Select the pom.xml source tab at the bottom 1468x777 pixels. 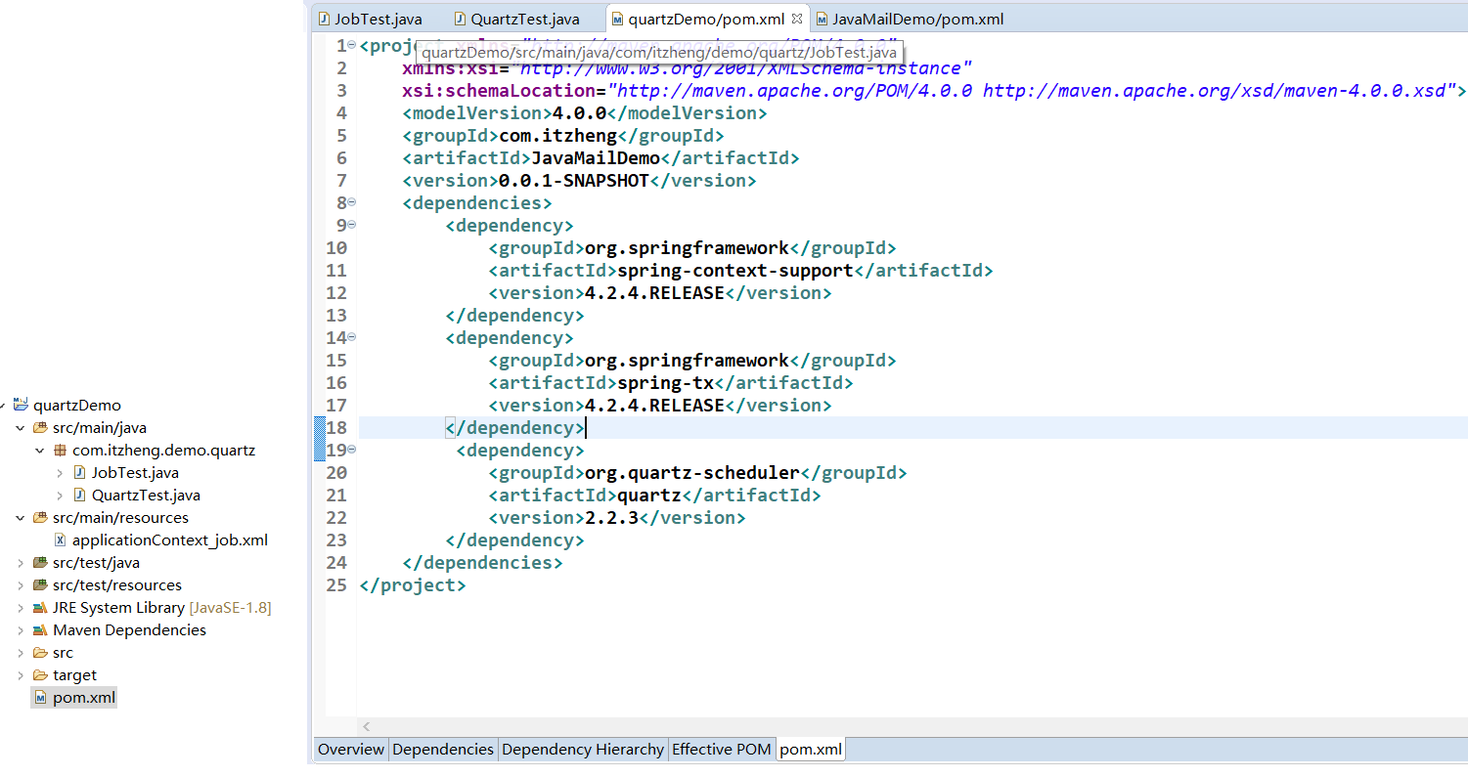pyautogui.click(x=811, y=750)
